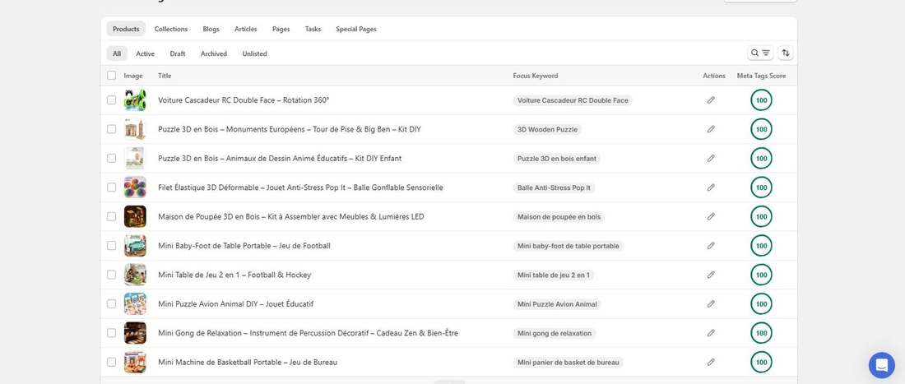
Task: Click score 100 for Mini Gong de Relaxation
Action: click(761, 333)
